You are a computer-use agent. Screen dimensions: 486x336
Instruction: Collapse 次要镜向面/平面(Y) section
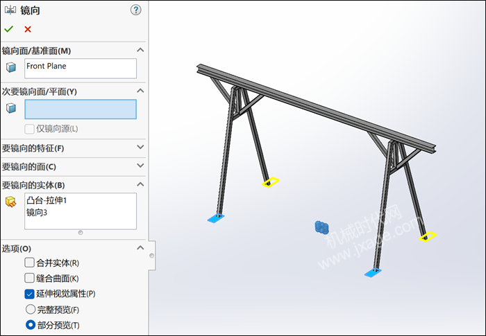click(140, 91)
